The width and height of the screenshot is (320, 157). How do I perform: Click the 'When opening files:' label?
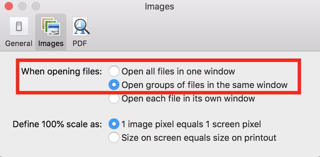[x=61, y=71]
